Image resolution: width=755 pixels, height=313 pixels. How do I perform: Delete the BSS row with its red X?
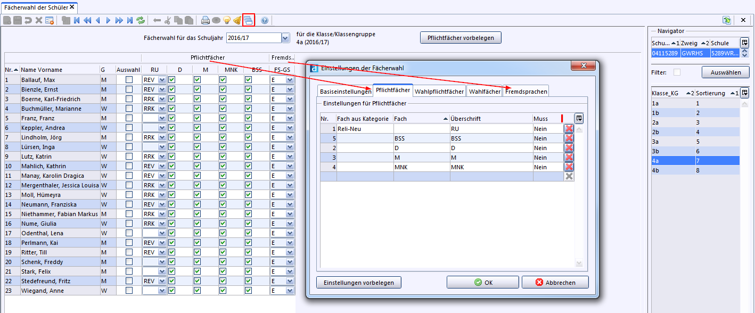pyautogui.click(x=569, y=138)
